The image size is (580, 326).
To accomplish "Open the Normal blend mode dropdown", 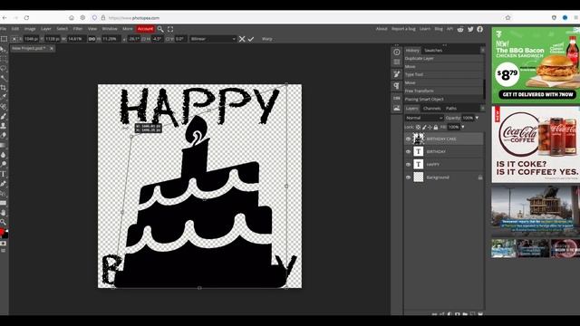I will (424, 118).
